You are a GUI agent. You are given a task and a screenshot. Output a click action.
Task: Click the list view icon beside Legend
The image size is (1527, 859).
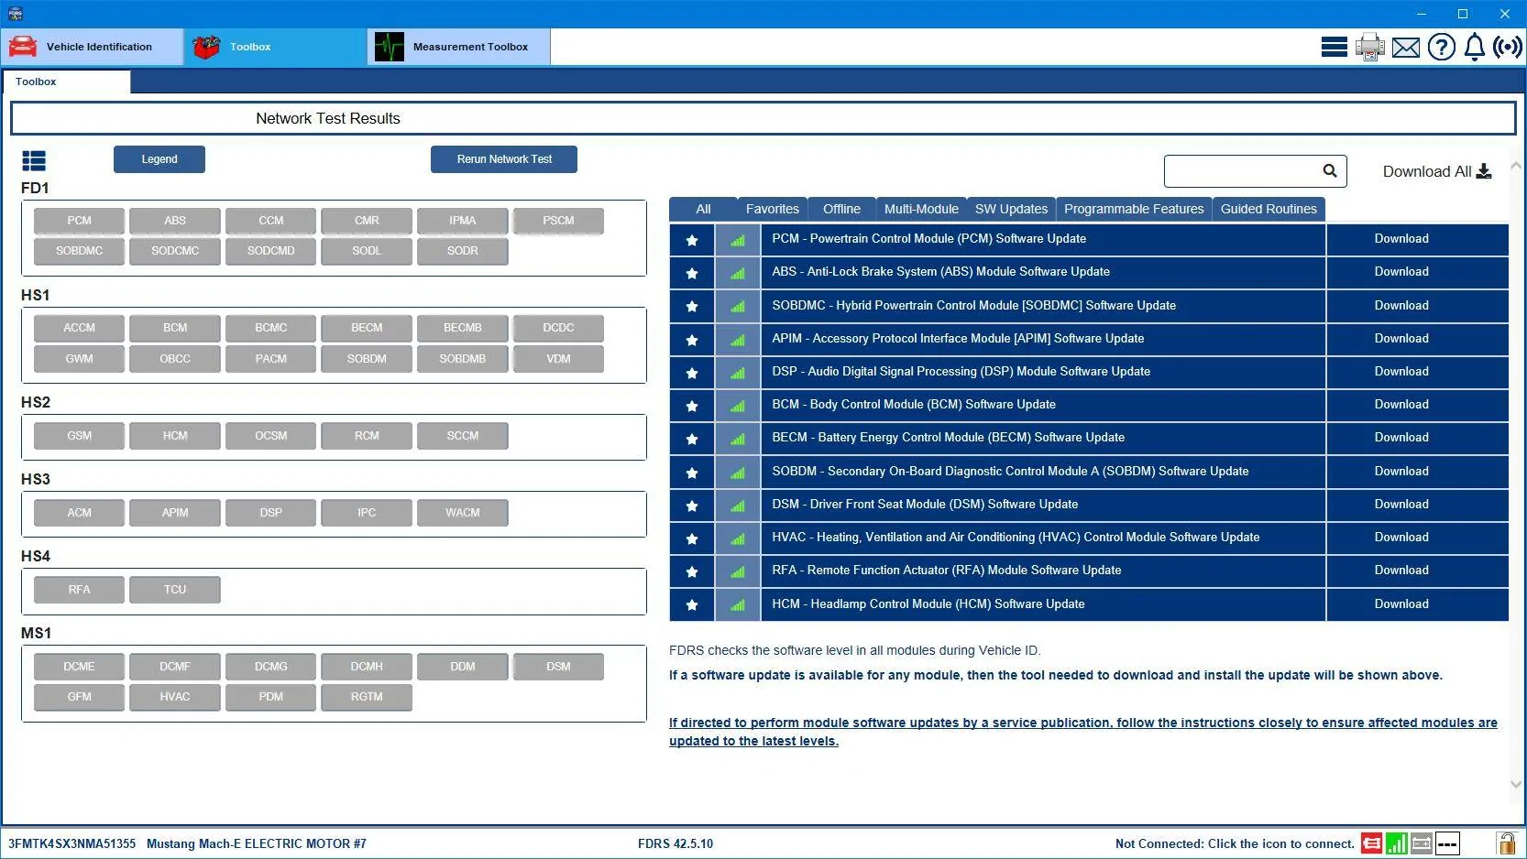(x=34, y=161)
